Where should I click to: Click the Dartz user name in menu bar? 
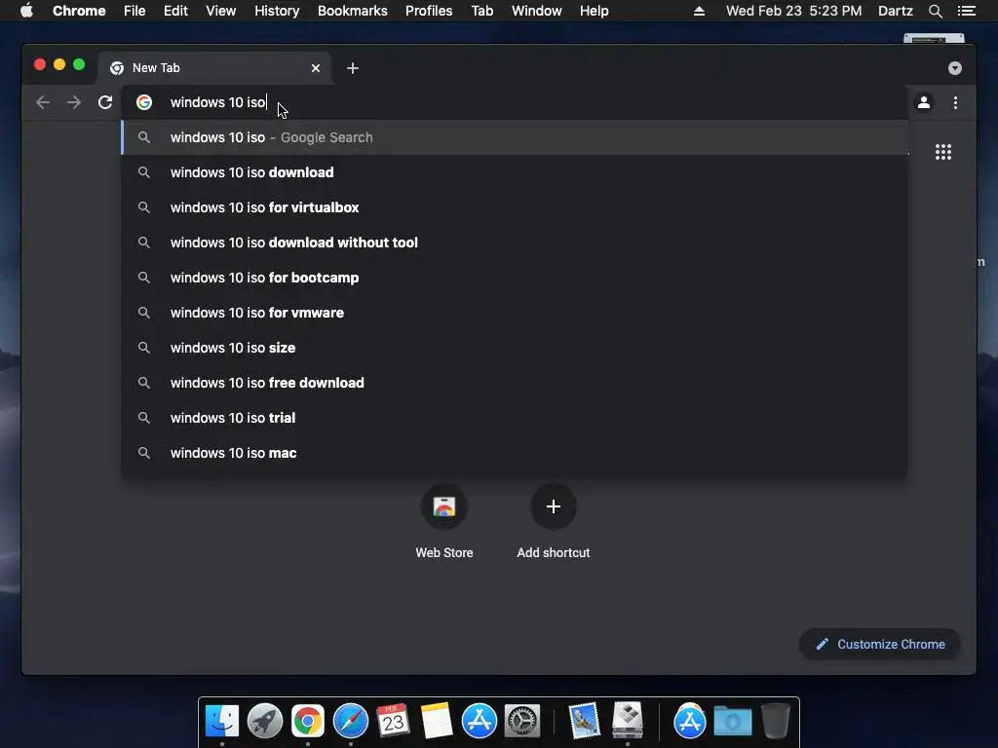click(895, 11)
